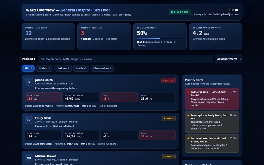Click the bed occupancy progress bar
The image size is (264, 165).
pos(160,39)
